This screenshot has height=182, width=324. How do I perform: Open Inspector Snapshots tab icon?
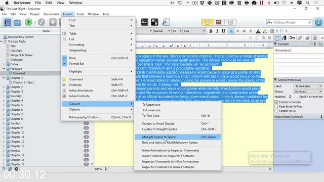pos(307,38)
